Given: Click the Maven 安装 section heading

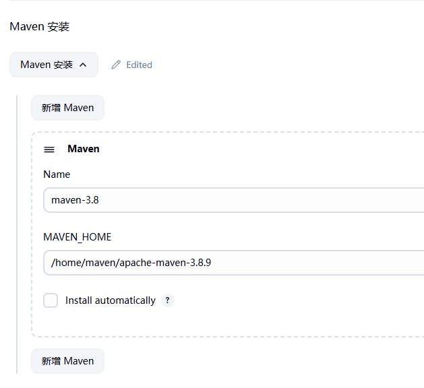Looking at the screenshot, I should (x=40, y=27).
